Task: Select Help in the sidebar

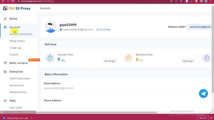Action: click(12, 101)
